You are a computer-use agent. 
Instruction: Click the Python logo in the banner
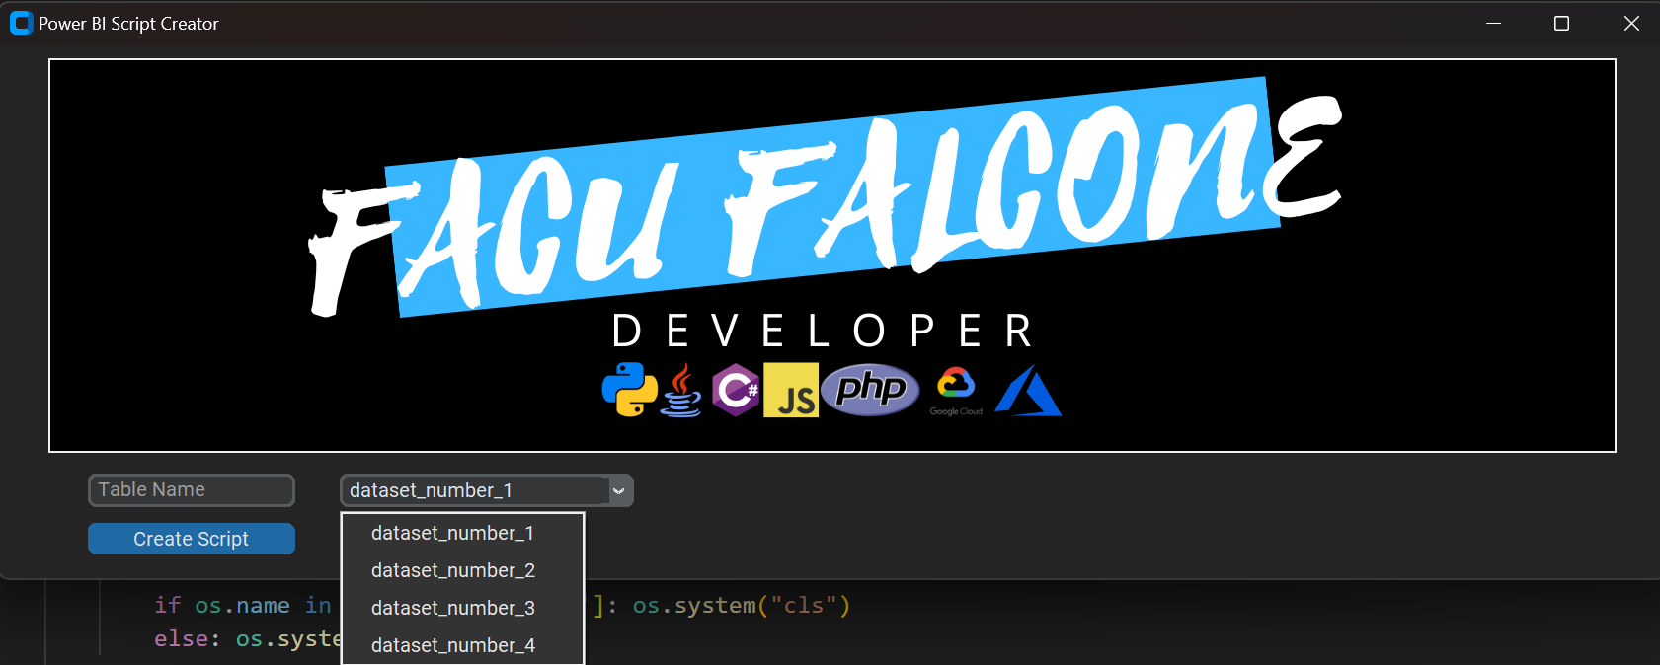tap(630, 390)
